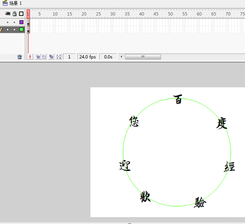Click the green layer outline color swatch
This screenshot has width=245, height=224.
pos(21,29)
